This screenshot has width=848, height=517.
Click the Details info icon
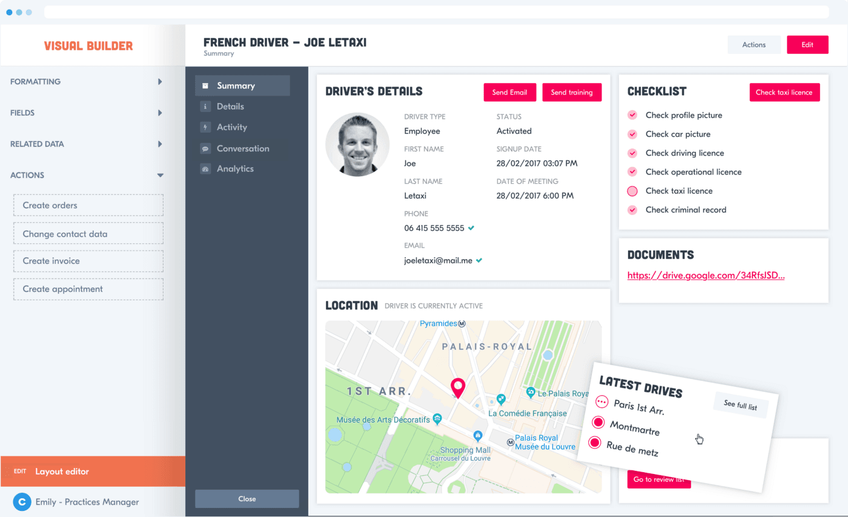(205, 107)
